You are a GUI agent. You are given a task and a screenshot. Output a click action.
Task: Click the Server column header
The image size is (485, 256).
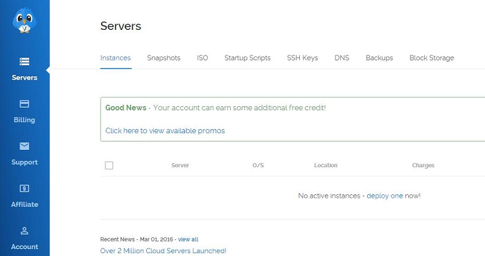[x=180, y=165]
